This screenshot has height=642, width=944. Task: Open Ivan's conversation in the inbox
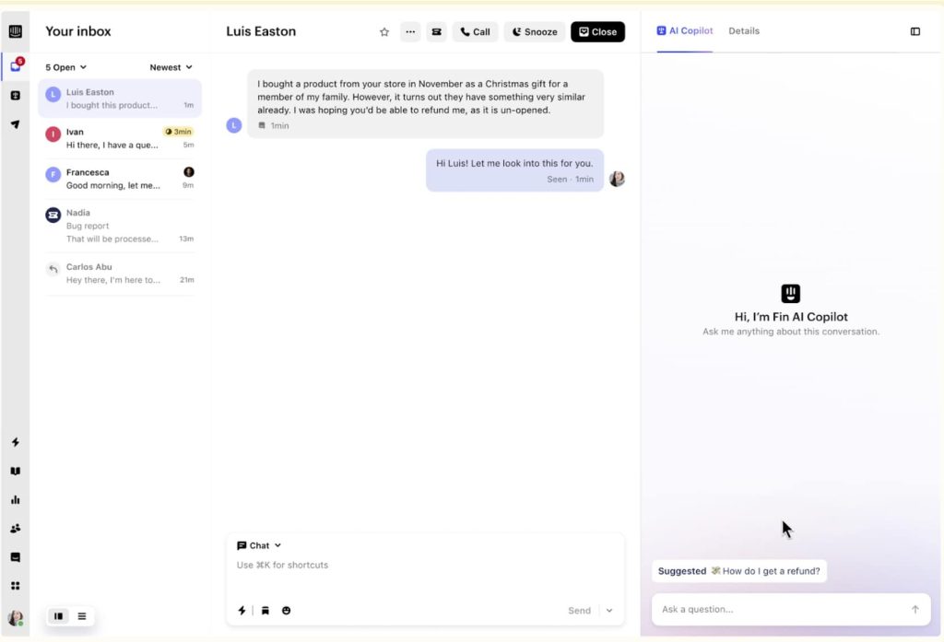[x=121, y=138]
